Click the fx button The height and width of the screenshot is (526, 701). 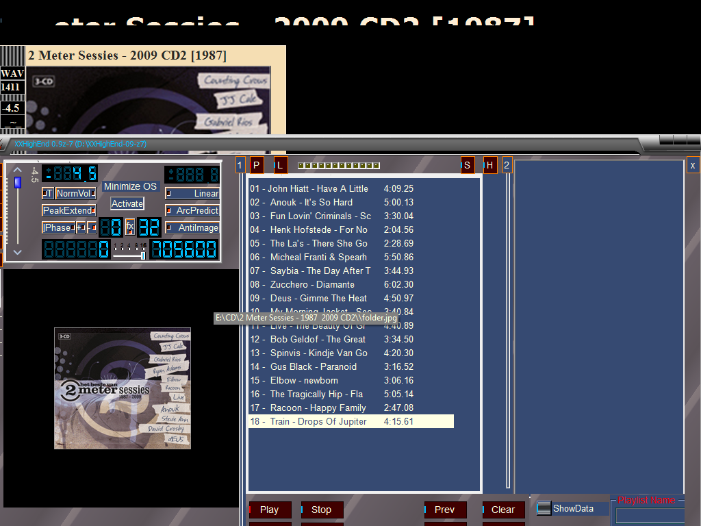(129, 227)
